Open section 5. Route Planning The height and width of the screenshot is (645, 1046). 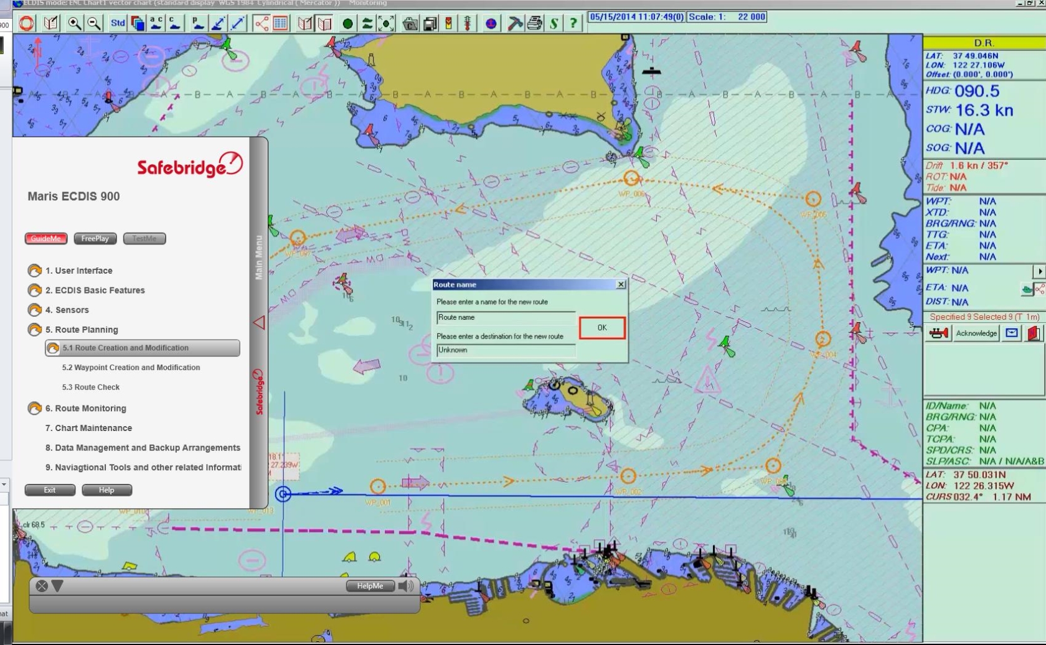tap(80, 330)
